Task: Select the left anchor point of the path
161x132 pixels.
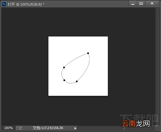Action: (x=64, y=68)
